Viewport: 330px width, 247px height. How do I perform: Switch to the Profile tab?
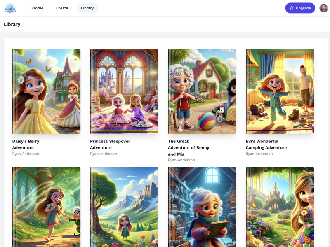pos(37,8)
